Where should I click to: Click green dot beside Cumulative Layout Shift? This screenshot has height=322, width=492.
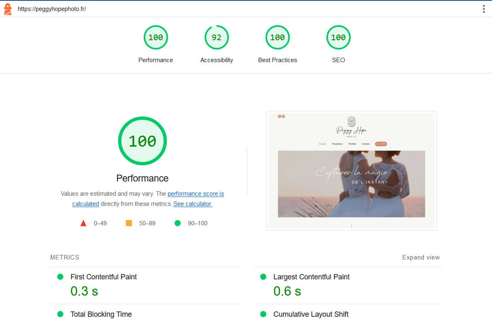[x=263, y=314]
